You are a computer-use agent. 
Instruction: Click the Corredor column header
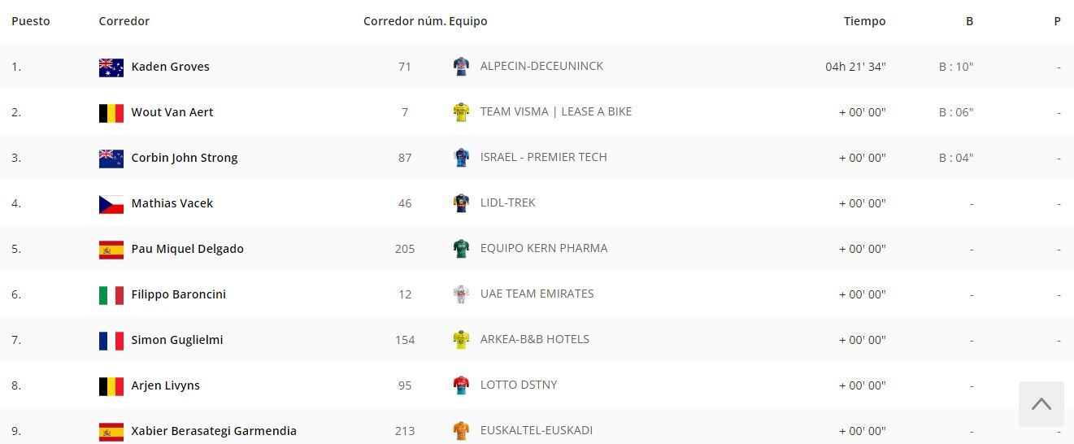[124, 21]
